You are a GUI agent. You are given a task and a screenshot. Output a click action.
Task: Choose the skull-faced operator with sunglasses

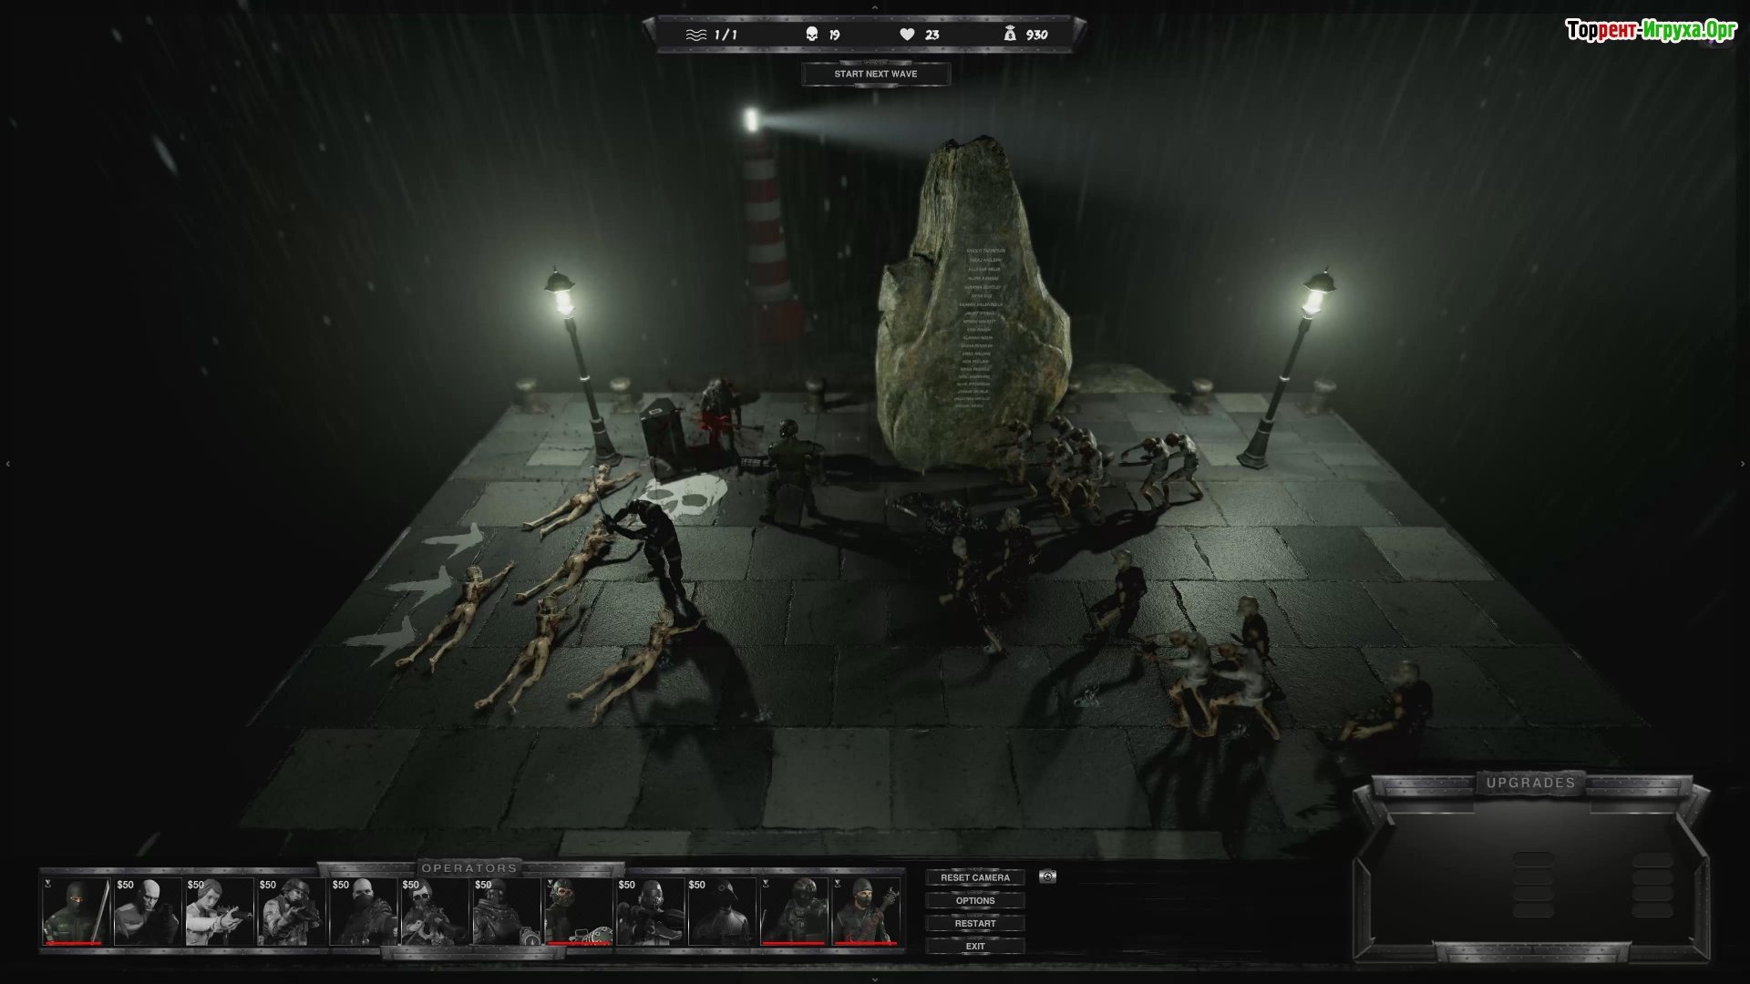coord(435,911)
